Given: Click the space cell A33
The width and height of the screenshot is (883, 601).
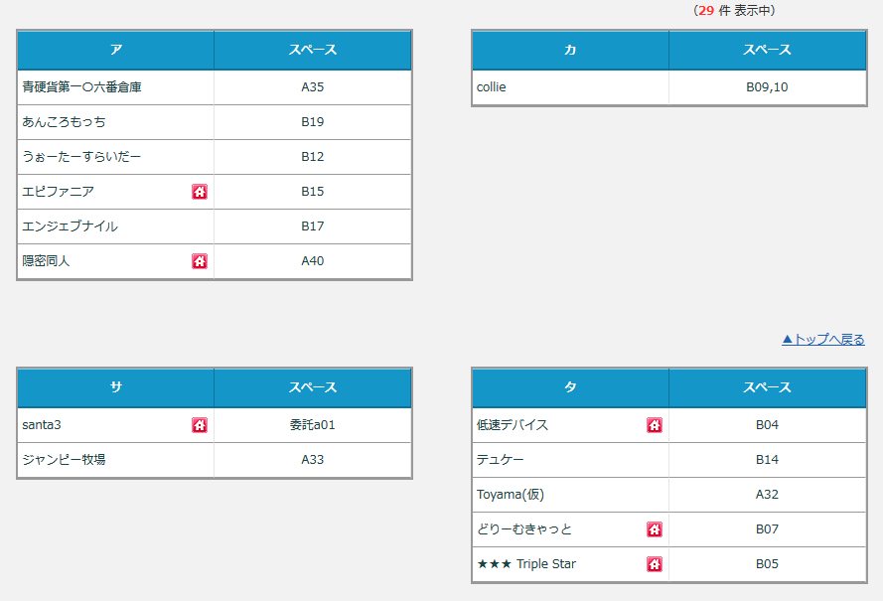Looking at the screenshot, I should tap(313, 460).
